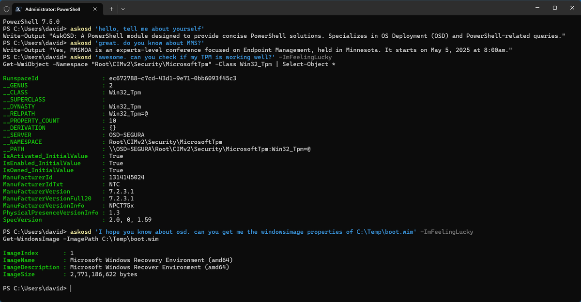Click the ManufacturerVersion property name
The height and width of the screenshot is (302, 581).
coord(36,191)
